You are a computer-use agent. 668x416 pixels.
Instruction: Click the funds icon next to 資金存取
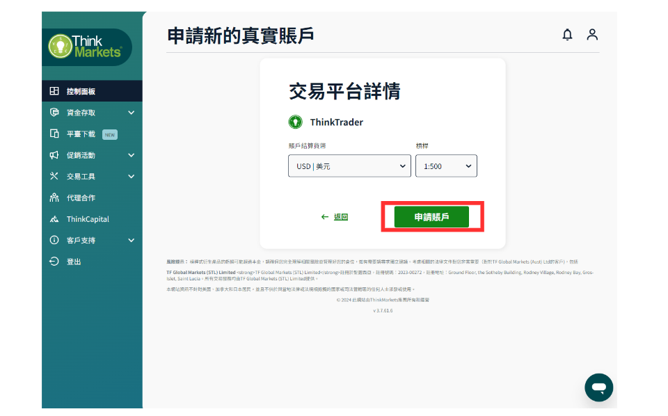tap(54, 113)
